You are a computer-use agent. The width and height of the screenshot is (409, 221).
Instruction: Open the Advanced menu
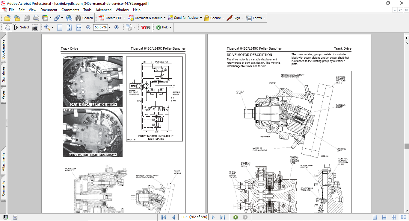point(103,10)
